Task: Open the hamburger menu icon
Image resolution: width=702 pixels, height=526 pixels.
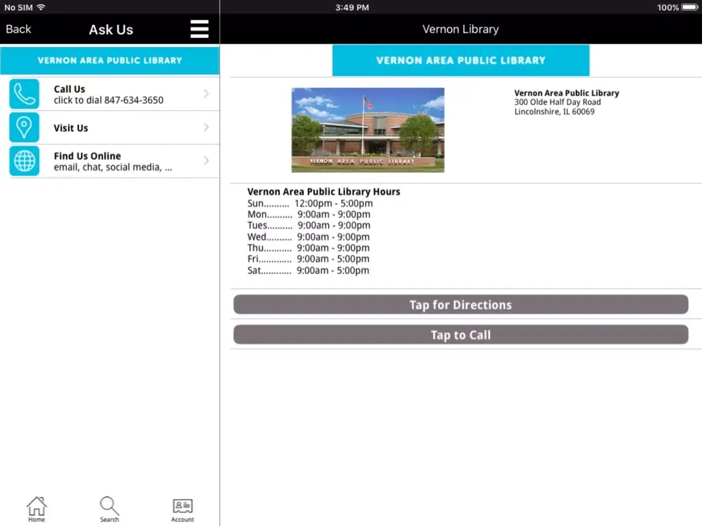Action: (x=199, y=29)
